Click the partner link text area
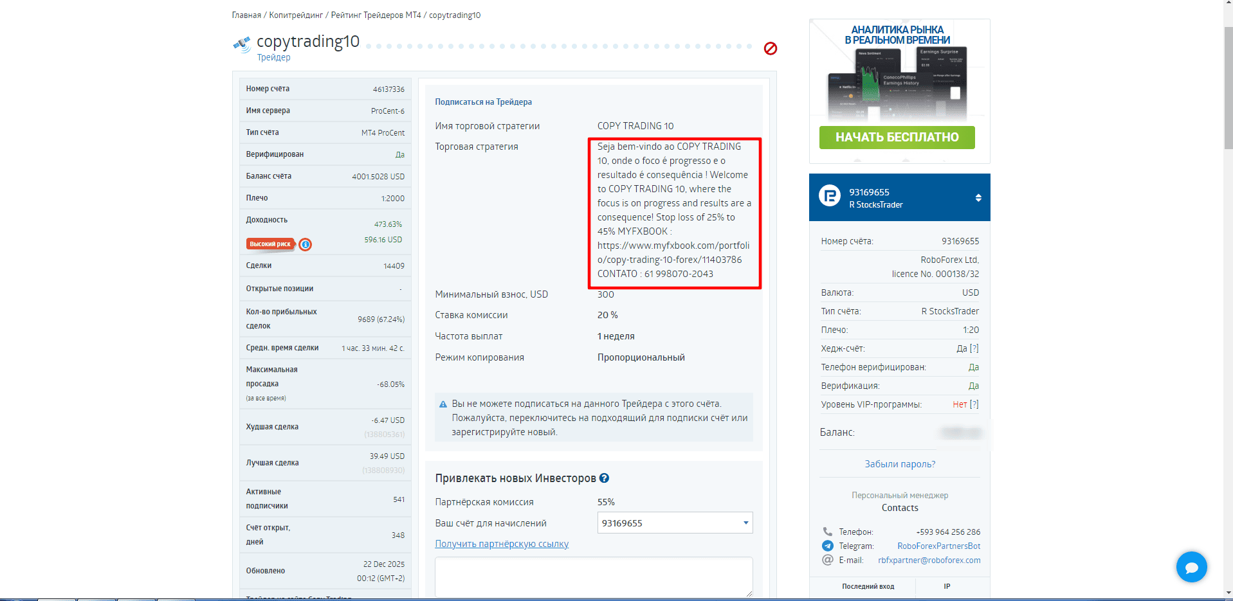The image size is (1233, 601). (x=594, y=577)
